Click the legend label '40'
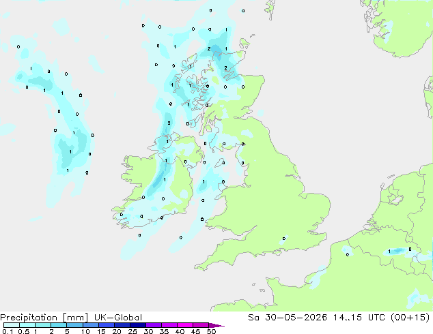This screenshot has width=433, height=334. pos(180,331)
